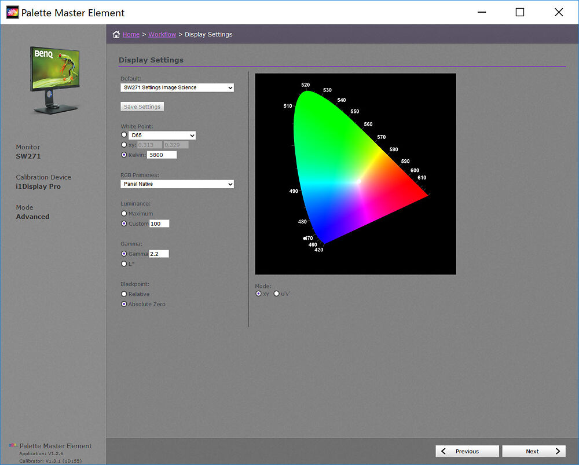This screenshot has height=465, width=579.
Task: Click the Home breadcrumb text link
Action: [x=131, y=34]
